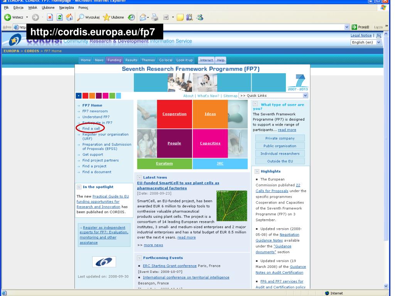Image resolution: width=395 pixels, height=296 pixels.
Task: Click the blue JRC tile
Action: pyautogui.click(x=220, y=163)
